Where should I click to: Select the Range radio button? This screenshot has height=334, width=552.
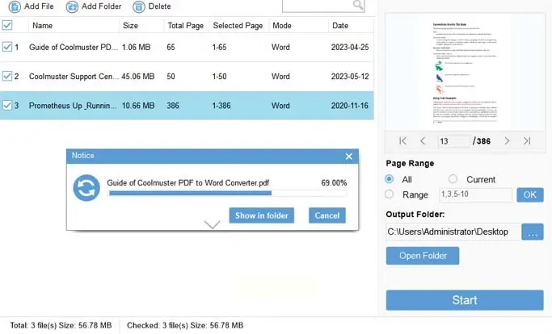[x=390, y=194]
